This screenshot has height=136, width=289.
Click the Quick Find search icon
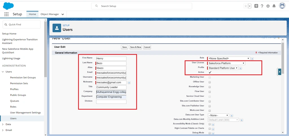coord(6,24)
